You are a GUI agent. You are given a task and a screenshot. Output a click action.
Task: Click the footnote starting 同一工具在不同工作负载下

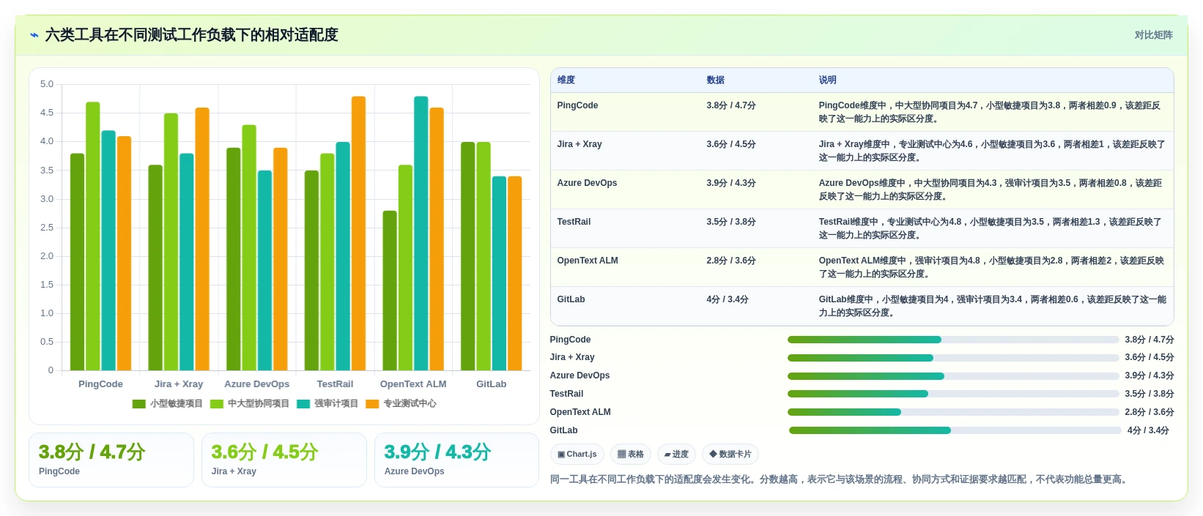pos(840,479)
